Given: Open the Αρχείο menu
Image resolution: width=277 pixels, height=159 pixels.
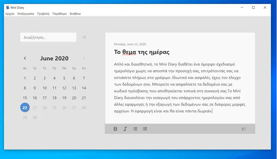Looking at the screenshot, I should [x=10, y=14].
